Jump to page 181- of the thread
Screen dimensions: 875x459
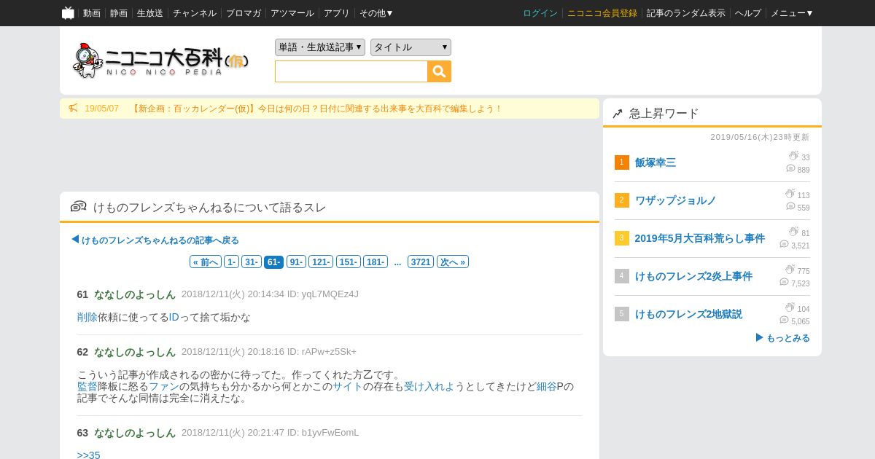point(376,262)
